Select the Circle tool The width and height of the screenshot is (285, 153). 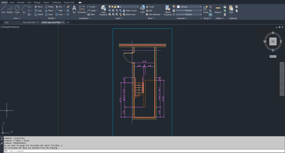point(17,9)
